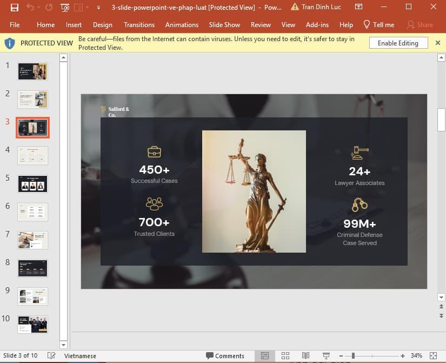446x363 pixels.
Task: Open the Share pane
Action: click(420, 24)
